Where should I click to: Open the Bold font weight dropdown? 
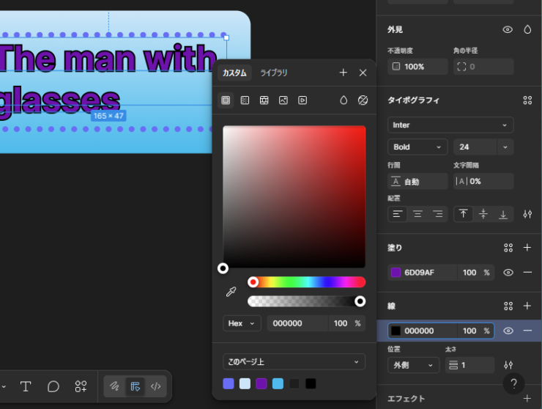(417, 147)
